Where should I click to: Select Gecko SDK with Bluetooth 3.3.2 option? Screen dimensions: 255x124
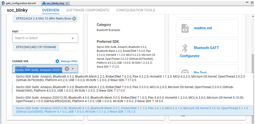130,78
